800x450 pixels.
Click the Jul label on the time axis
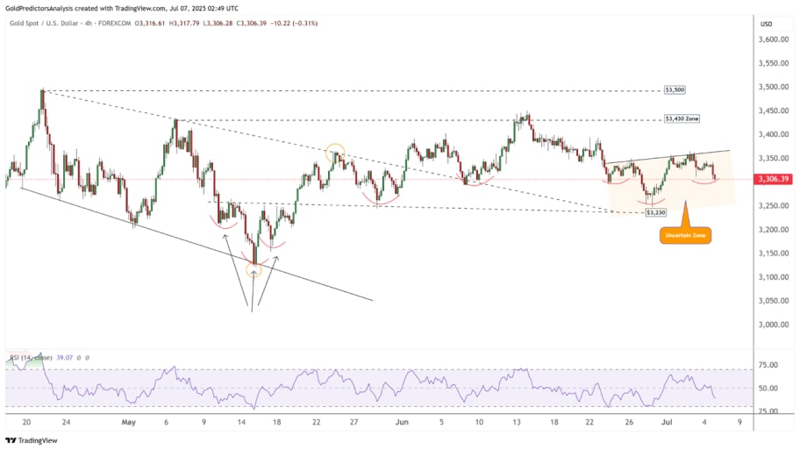667,423
